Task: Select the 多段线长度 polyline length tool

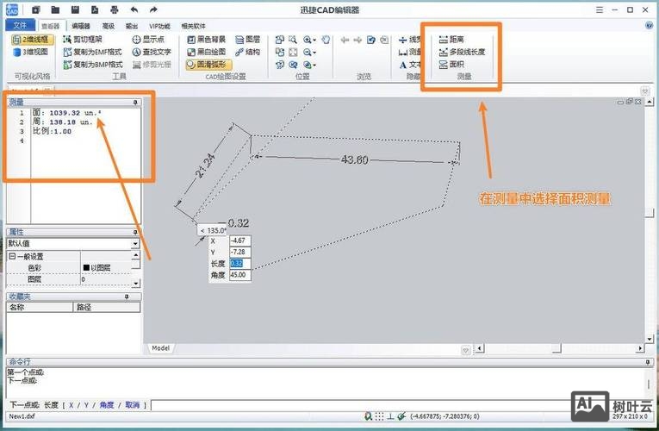Action: pos(462,52)
